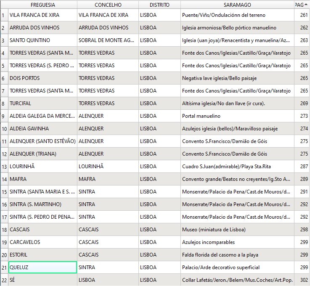Screen dimensions: 310x286
Task: Select the CARCAVELOS freguesia cell
Action: (42, 242)
